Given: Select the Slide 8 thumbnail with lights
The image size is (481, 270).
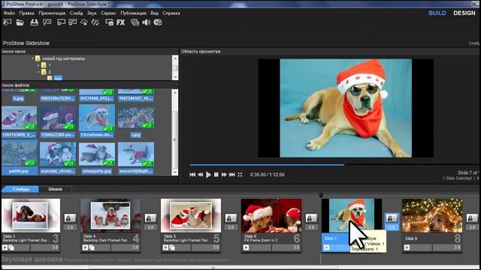Looking at the screenshot, I should 432,216.
